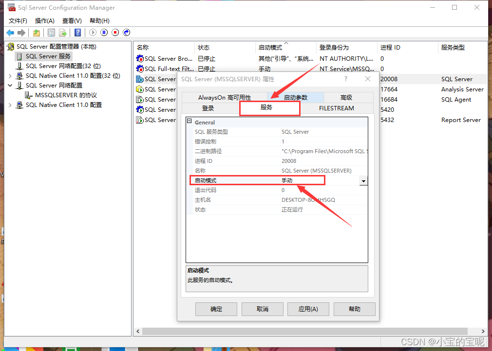
Task: Switch to the 服务 tab
Action: point(270,108)
